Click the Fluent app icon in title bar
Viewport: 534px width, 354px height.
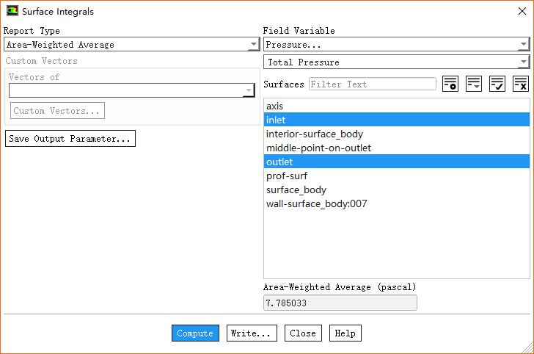point(12,12)
